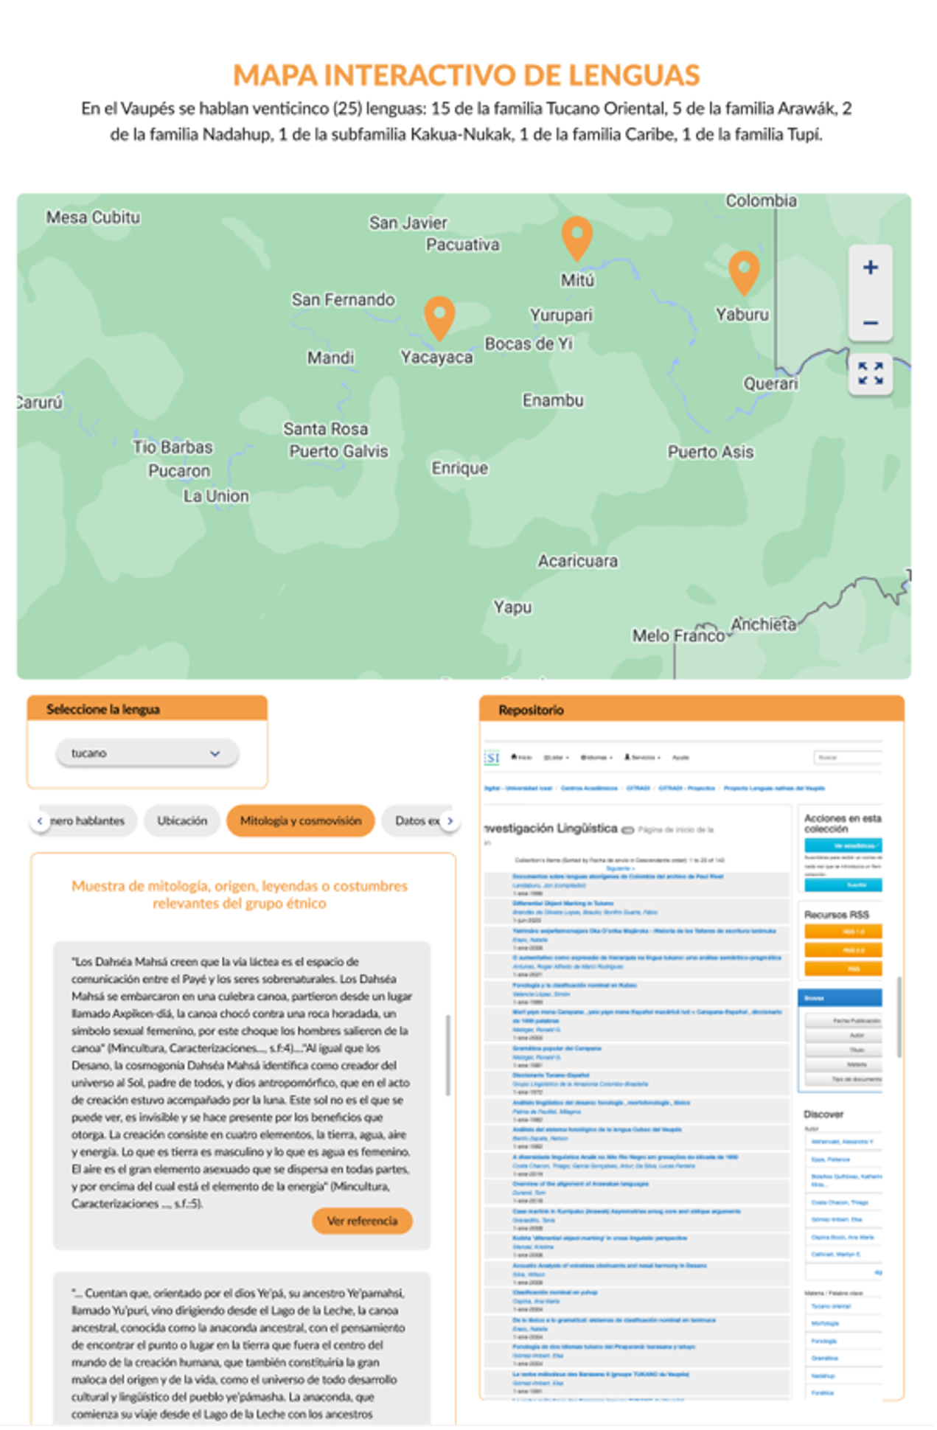Click the Ver referencia button
The image size is (937, 1430).
362,1221
